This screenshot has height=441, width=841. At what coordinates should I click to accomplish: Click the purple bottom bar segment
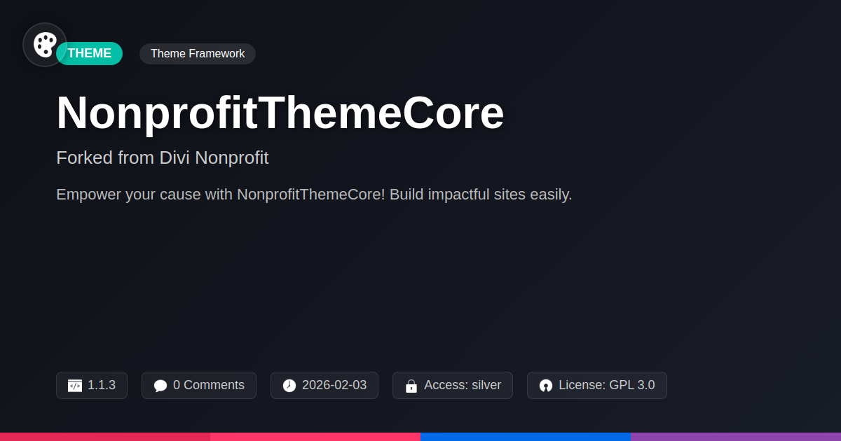(736, 436)
